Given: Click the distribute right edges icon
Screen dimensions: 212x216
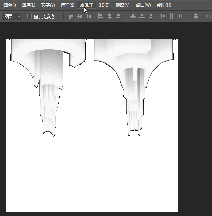Looking at the screenshot, I should (180, 16).
